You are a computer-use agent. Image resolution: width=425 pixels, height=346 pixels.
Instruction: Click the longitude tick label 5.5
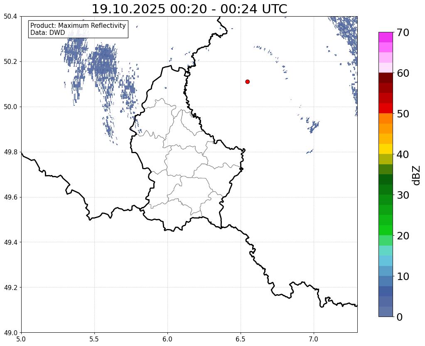pos(94,339)
